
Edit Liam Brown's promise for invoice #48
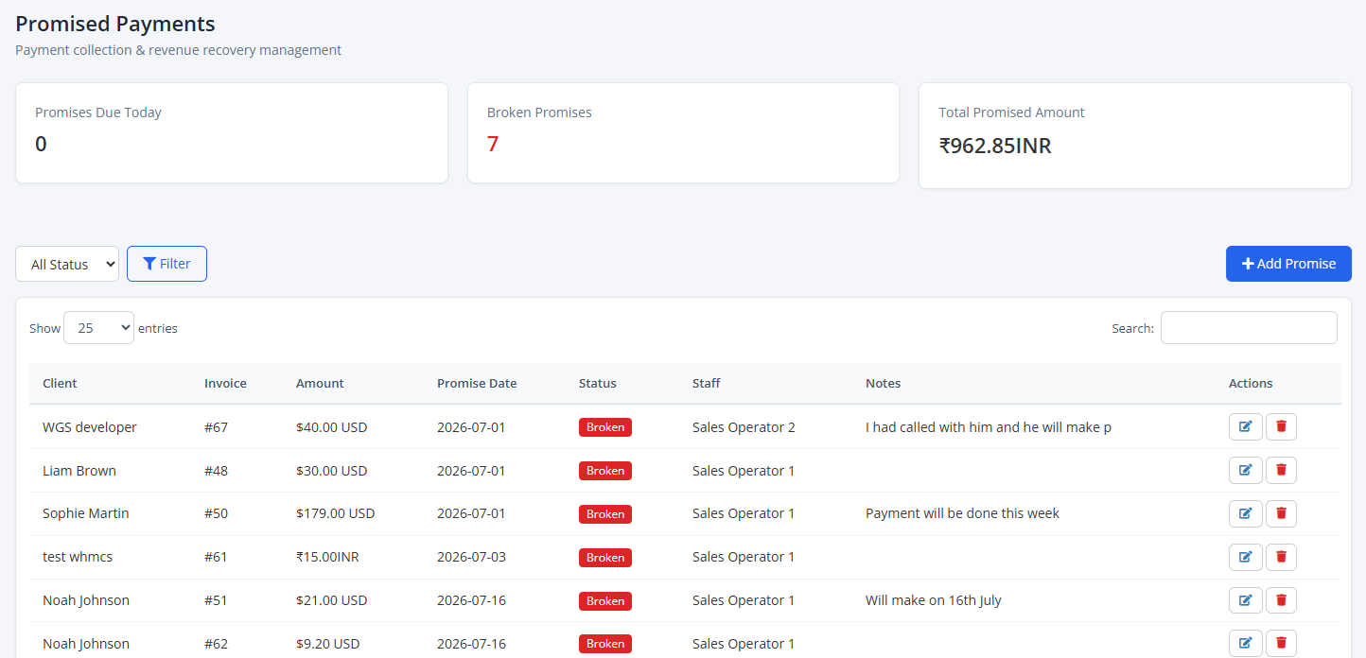pos(1245,471)
